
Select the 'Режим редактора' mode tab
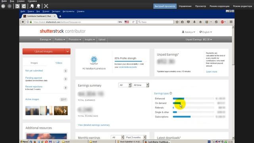242,6
